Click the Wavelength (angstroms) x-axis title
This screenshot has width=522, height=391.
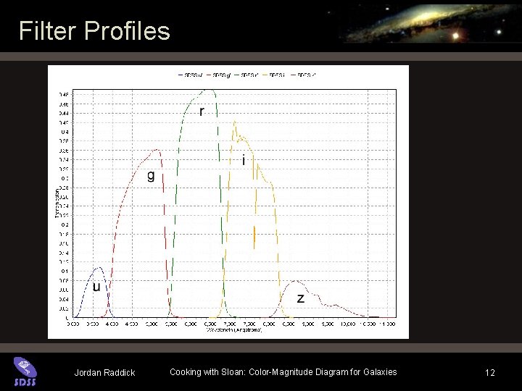coord(234,330)
